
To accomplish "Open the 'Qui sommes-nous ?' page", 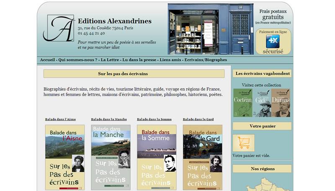I will 78,60.
